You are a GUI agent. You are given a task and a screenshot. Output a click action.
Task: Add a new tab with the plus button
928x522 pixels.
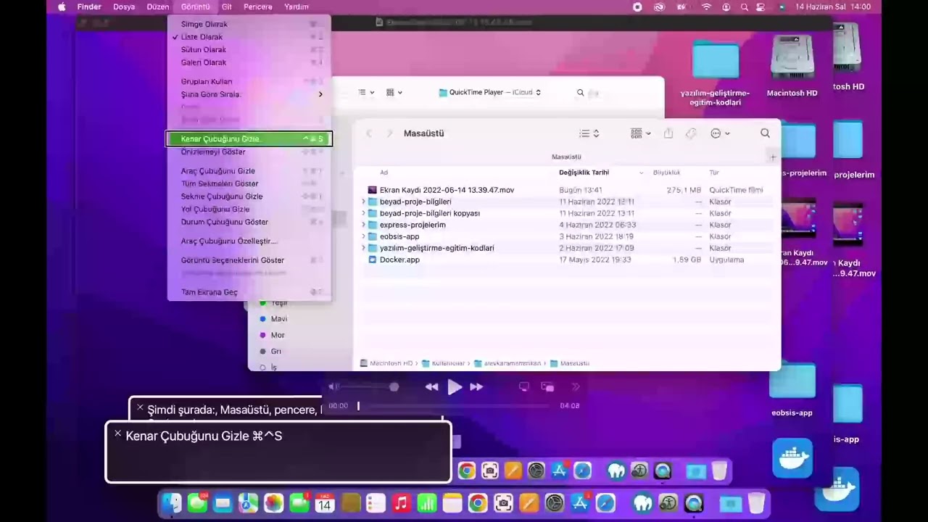pos(773,157)
